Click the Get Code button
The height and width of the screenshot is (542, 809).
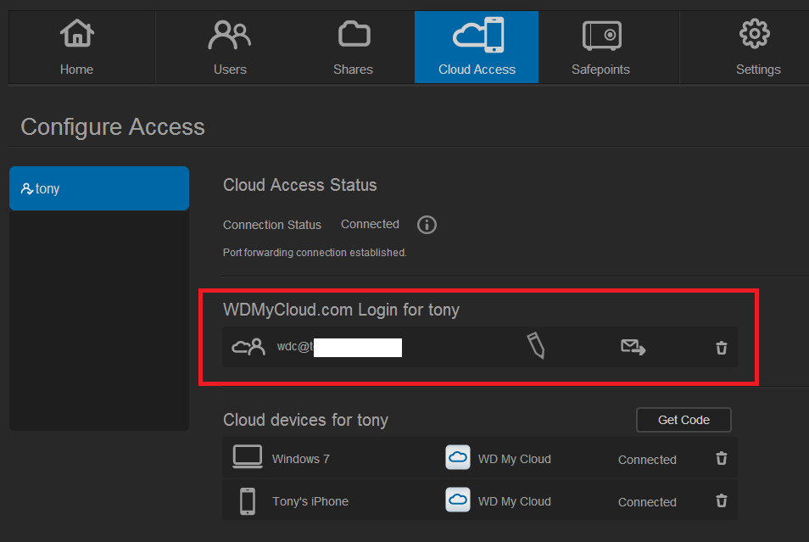683,420
